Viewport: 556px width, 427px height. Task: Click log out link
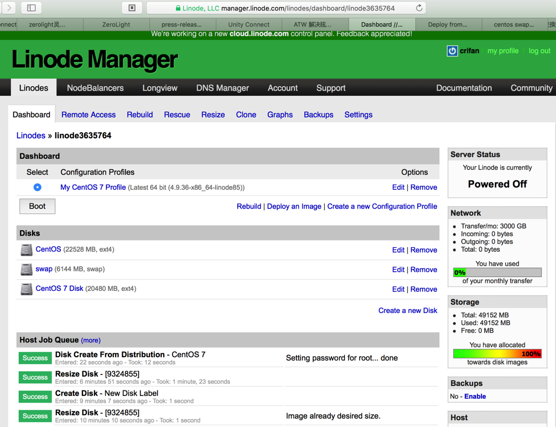[540, 51]
